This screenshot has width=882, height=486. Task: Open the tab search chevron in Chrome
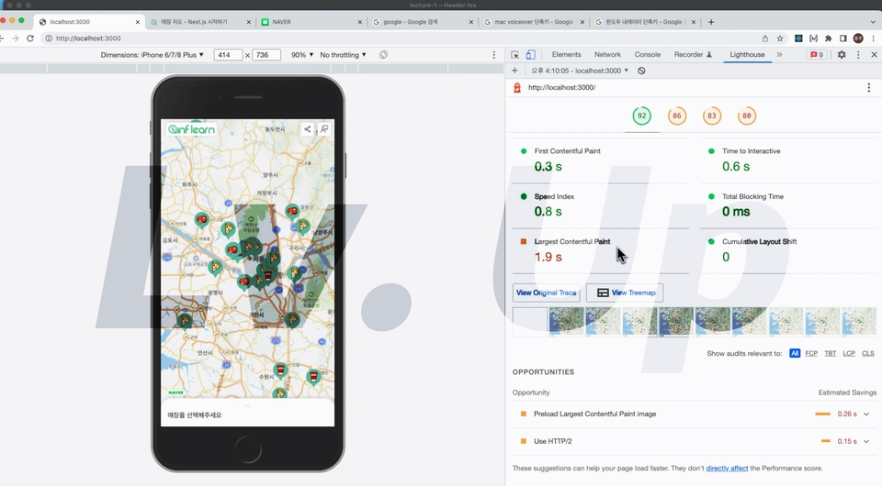[873, 22]
